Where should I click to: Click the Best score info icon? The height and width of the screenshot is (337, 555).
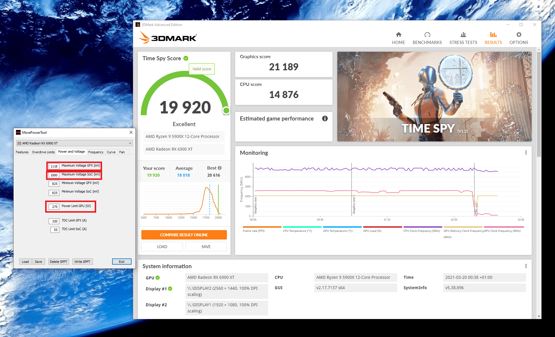[220, 168]
